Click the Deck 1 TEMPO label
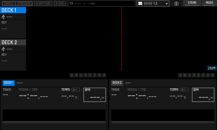 tap(66, 90)
